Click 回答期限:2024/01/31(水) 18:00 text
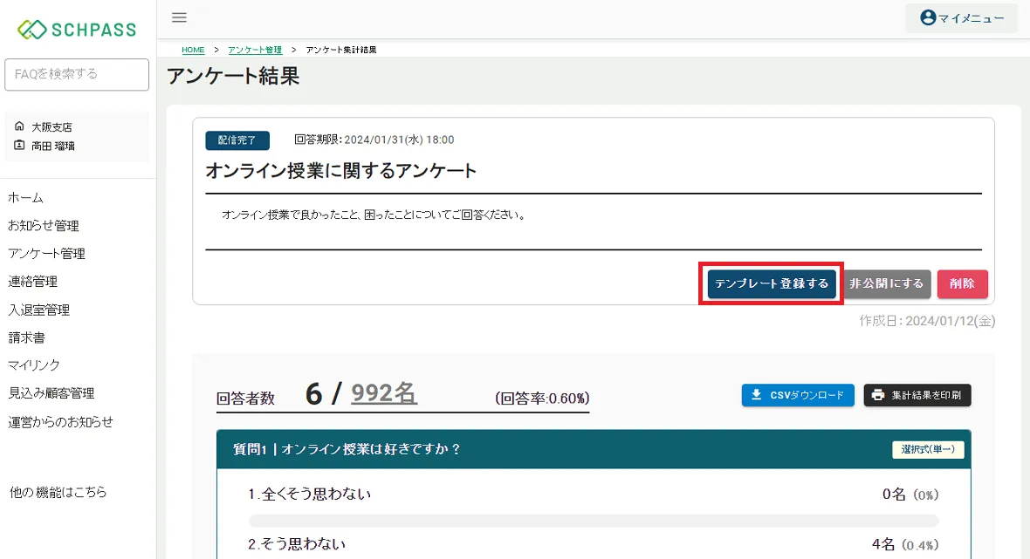This screenshot has width=1030, height=559. point(374,140)
